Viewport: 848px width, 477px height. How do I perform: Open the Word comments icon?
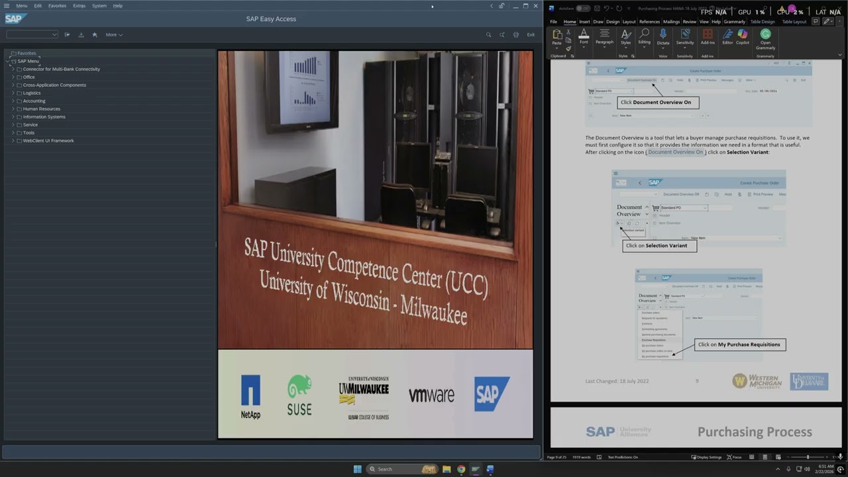816,21
